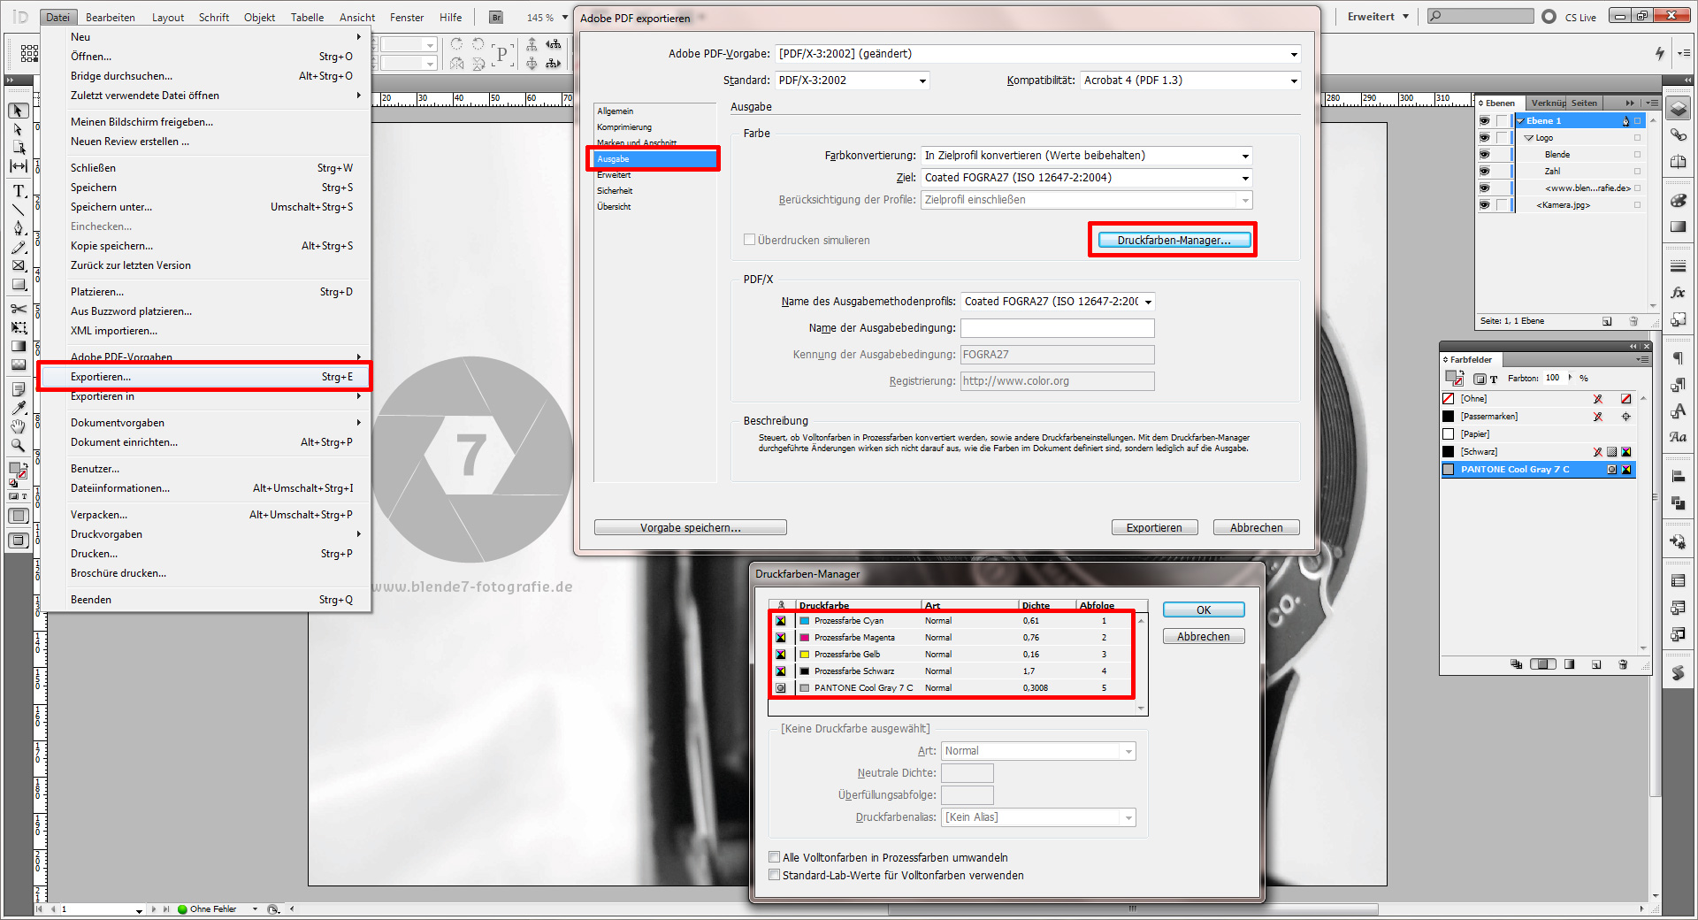Open the Kompatibilität dropdown
The width and height of the screenshot is (1698, 920).
point(1293,80)
